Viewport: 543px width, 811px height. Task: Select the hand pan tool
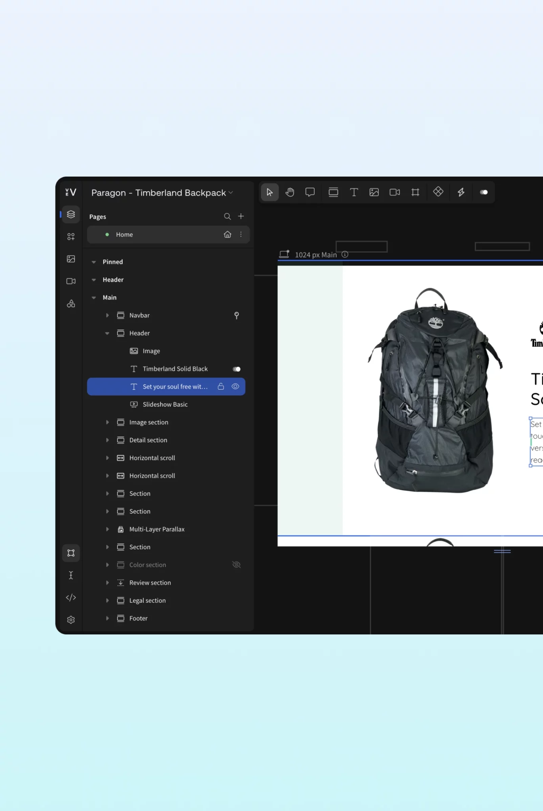(x=290, y=192)
